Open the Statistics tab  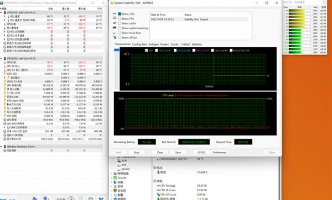[x=196, y=45]
